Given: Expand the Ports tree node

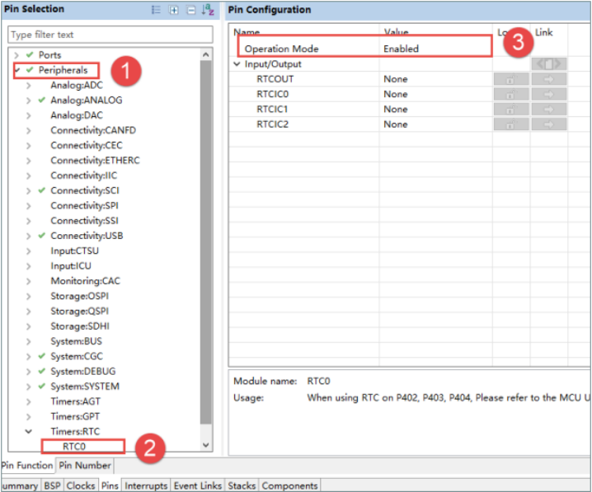Looking at the screenshot, I should tap(16, 55).
